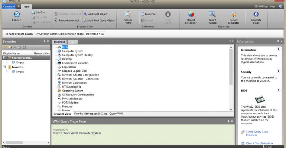This screenshot has width=286, height=148.
Task: Click Network Adapter Configuration icon
Action: coord(59,75)
